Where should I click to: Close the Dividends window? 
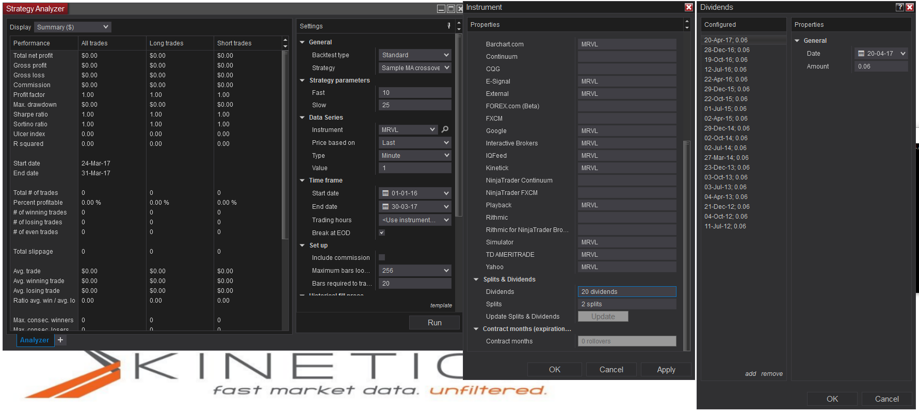pos(909,7)
